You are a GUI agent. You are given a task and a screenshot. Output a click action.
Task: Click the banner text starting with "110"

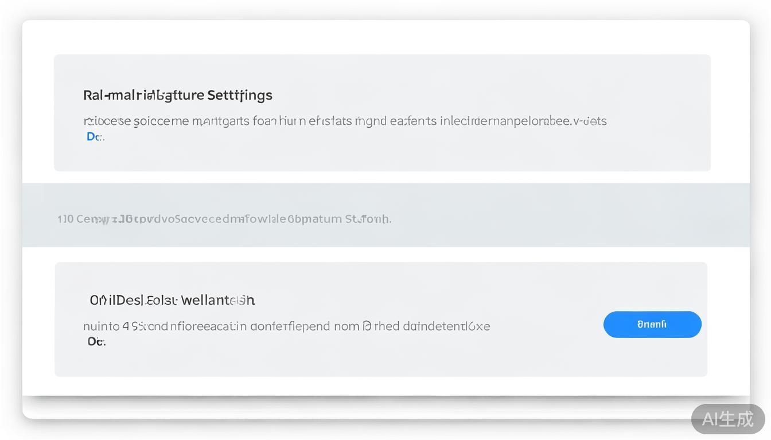click(x=224, y=219)
